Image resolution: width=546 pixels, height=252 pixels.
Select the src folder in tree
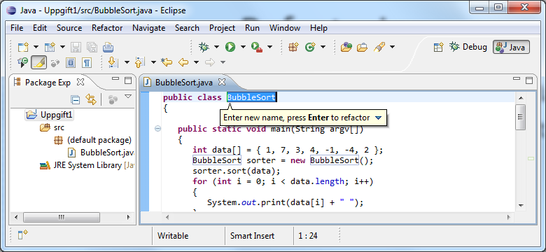point(52,127)
